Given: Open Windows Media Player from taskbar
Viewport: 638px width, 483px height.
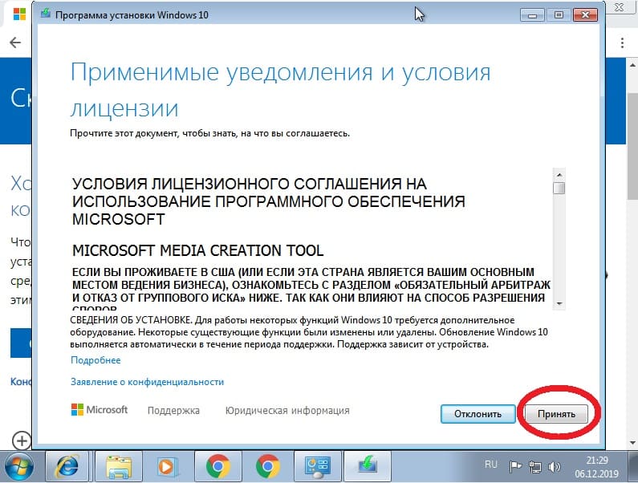Looking at the screenshot, I should tap(167, 465).
